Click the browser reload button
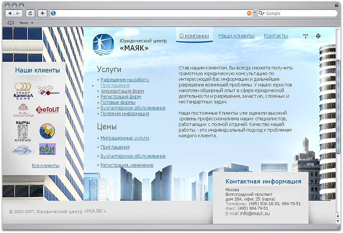The image size is (343, 233). click(x=31, y=13)
